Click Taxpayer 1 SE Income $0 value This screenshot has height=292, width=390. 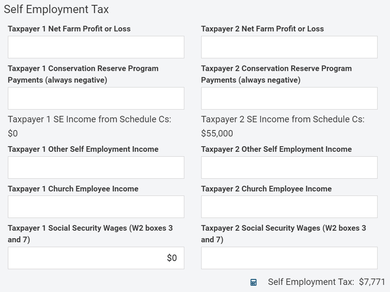click(12, 133)
